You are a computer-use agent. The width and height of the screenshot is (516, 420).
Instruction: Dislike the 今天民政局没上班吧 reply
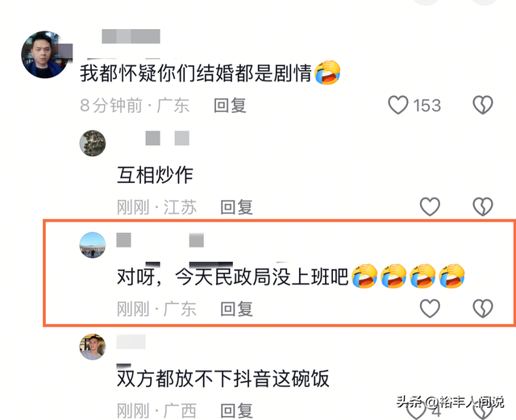coord(483,309)
